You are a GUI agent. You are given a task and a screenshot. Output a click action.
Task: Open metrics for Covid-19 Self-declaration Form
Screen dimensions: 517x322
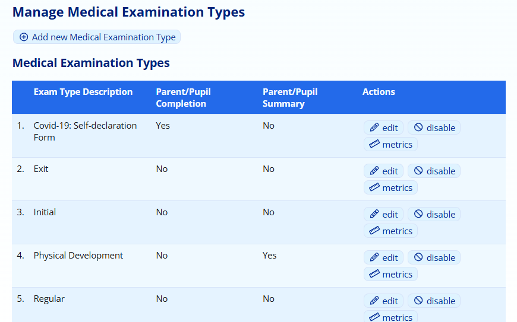point(390,144)
